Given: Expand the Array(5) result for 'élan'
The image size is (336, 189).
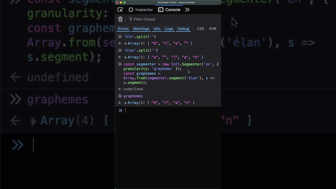Looking at the screenshot, I should (125, 57).
